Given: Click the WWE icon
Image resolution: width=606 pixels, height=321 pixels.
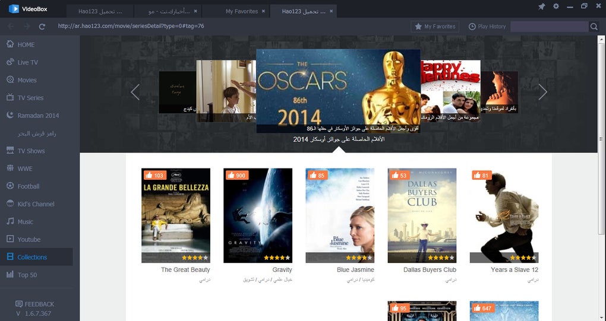Looking at the screenshot, I should click(x=10, y=169).
